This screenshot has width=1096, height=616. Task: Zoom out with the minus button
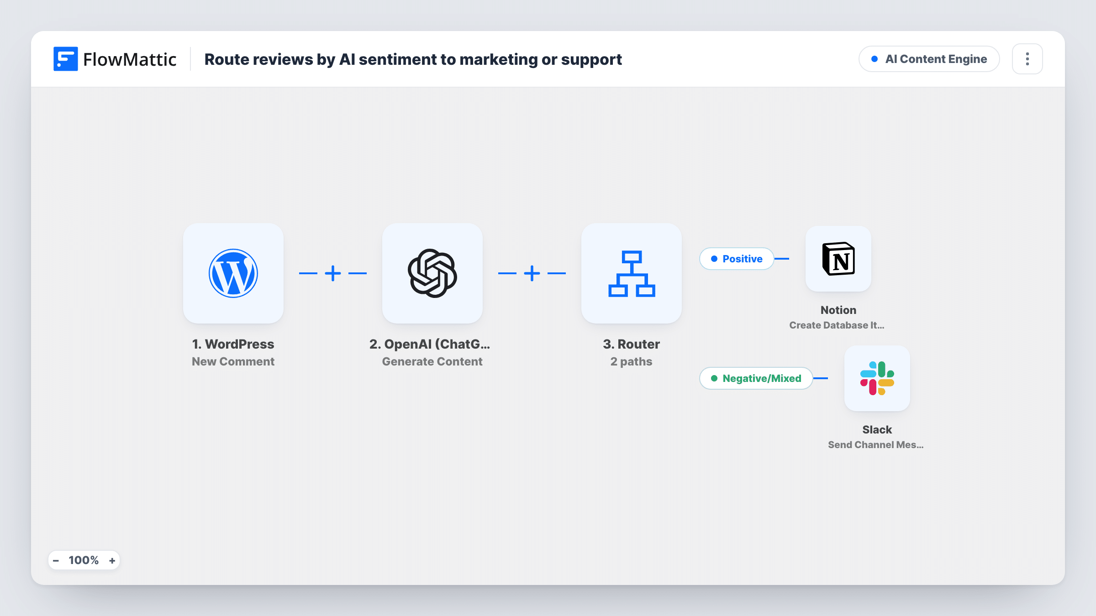pos(56,560)
